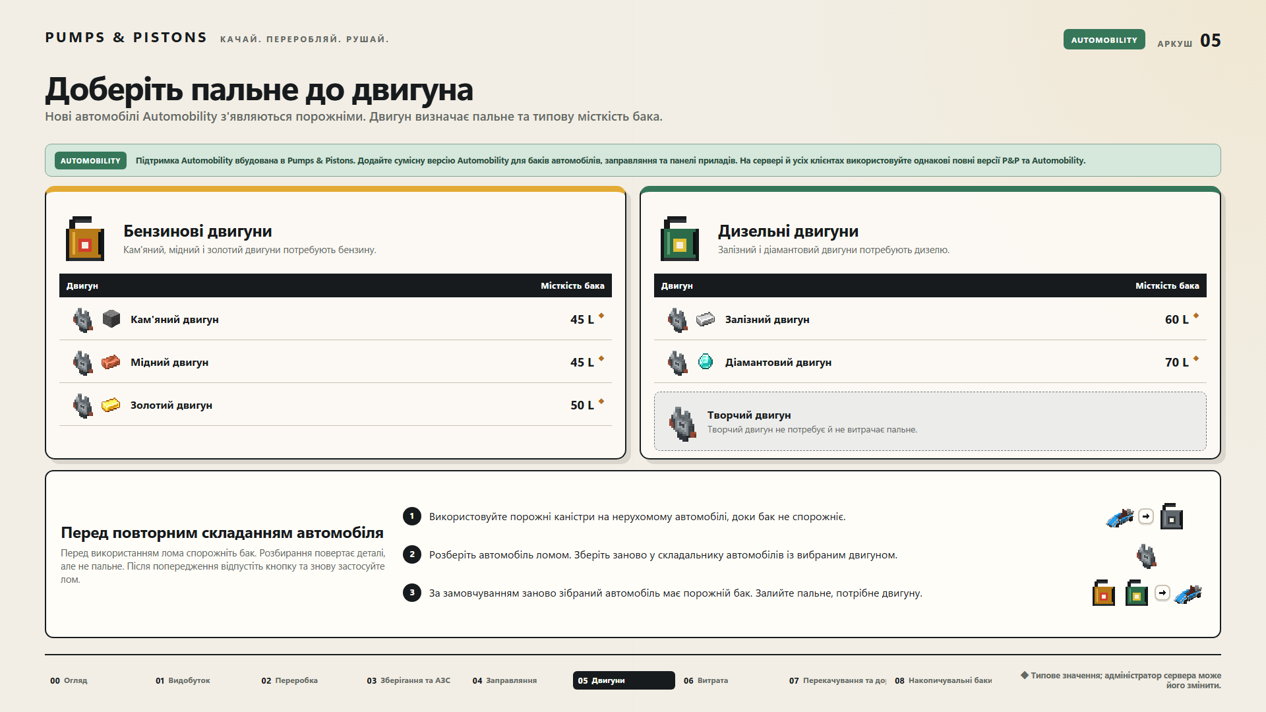Go to the 04 Заправляння tab

click(x=518, y=680)
